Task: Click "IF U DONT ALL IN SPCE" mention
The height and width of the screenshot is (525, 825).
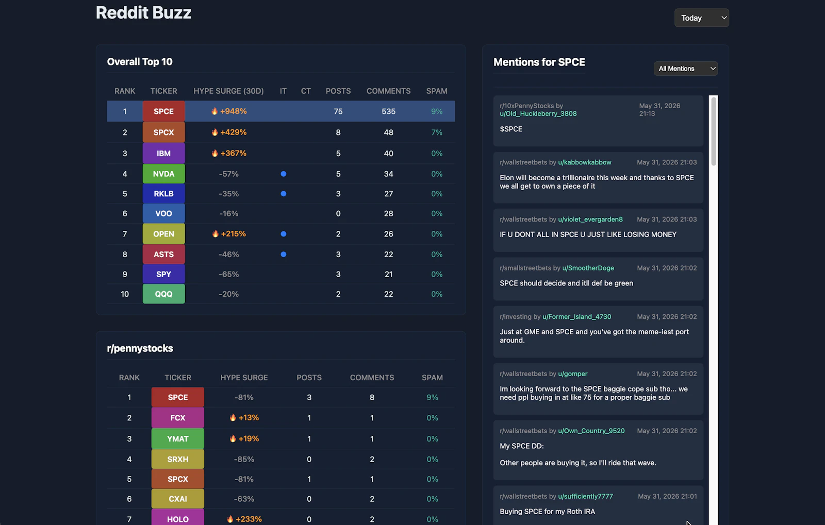Action: click(x=588, y=234)
